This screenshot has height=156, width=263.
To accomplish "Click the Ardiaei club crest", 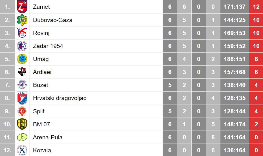I will click(22, 72).
